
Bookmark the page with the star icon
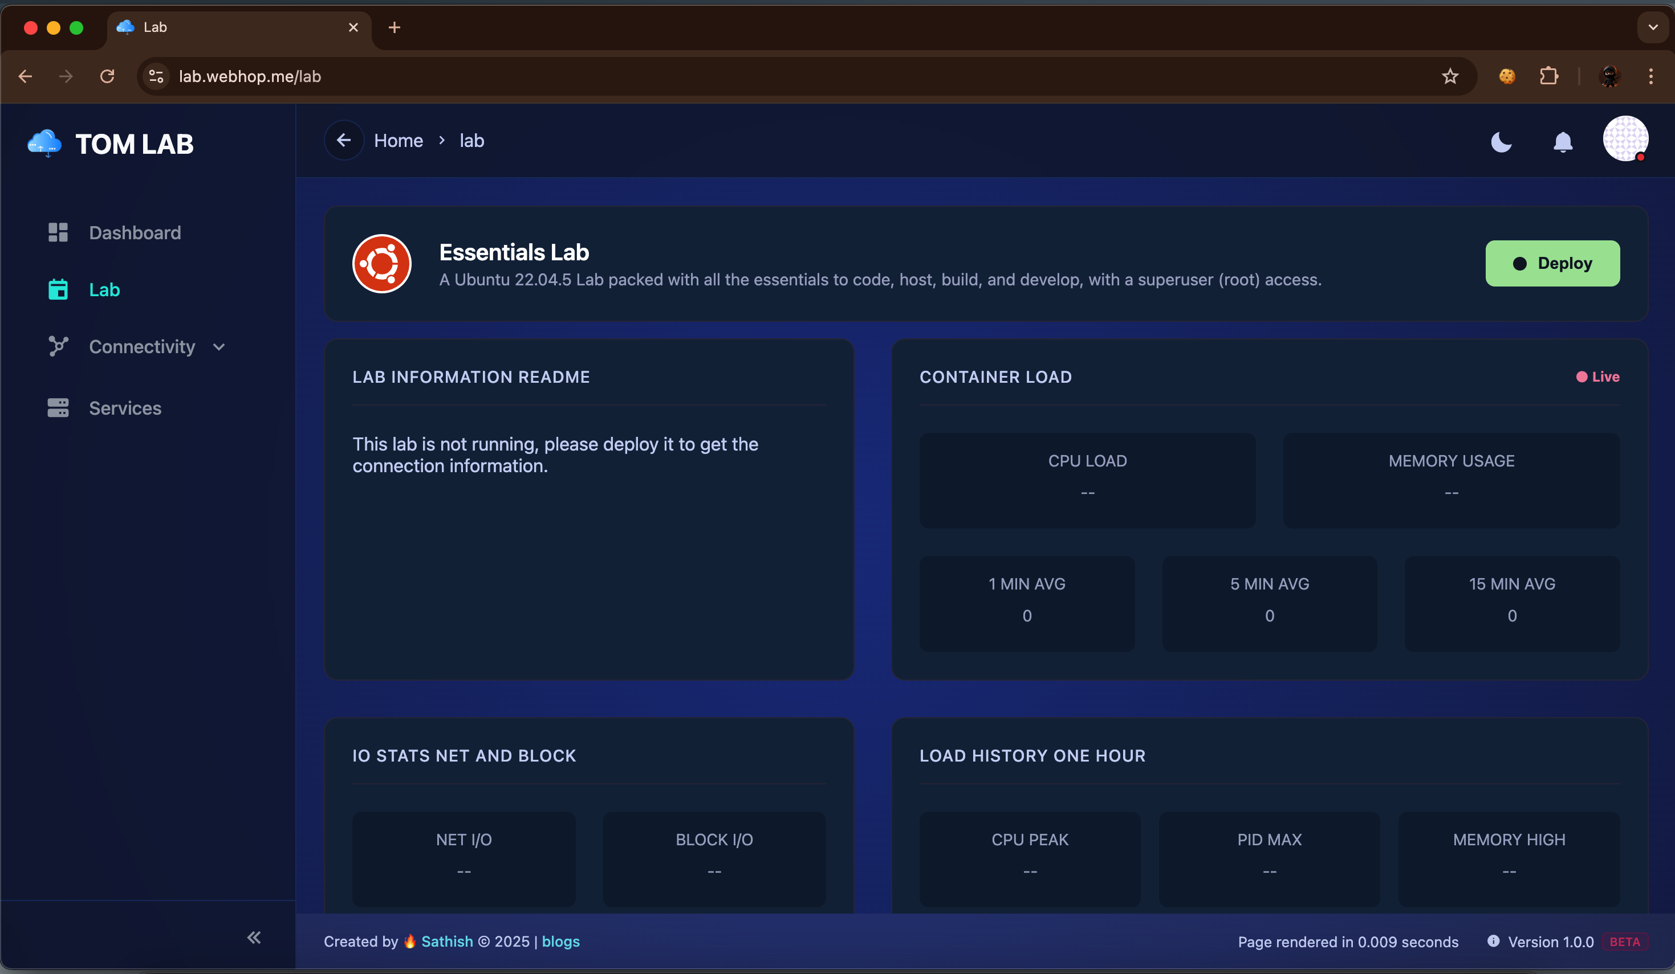[x=1450, y=76]
